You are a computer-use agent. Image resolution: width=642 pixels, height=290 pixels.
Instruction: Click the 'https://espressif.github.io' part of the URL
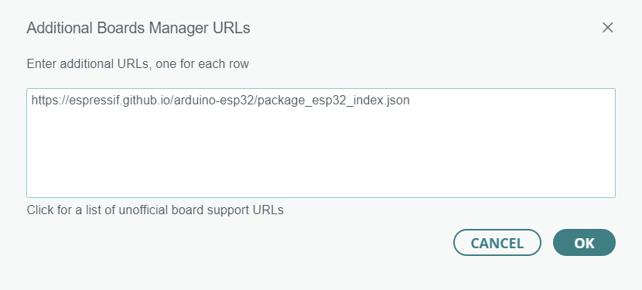tap(101, 101)
